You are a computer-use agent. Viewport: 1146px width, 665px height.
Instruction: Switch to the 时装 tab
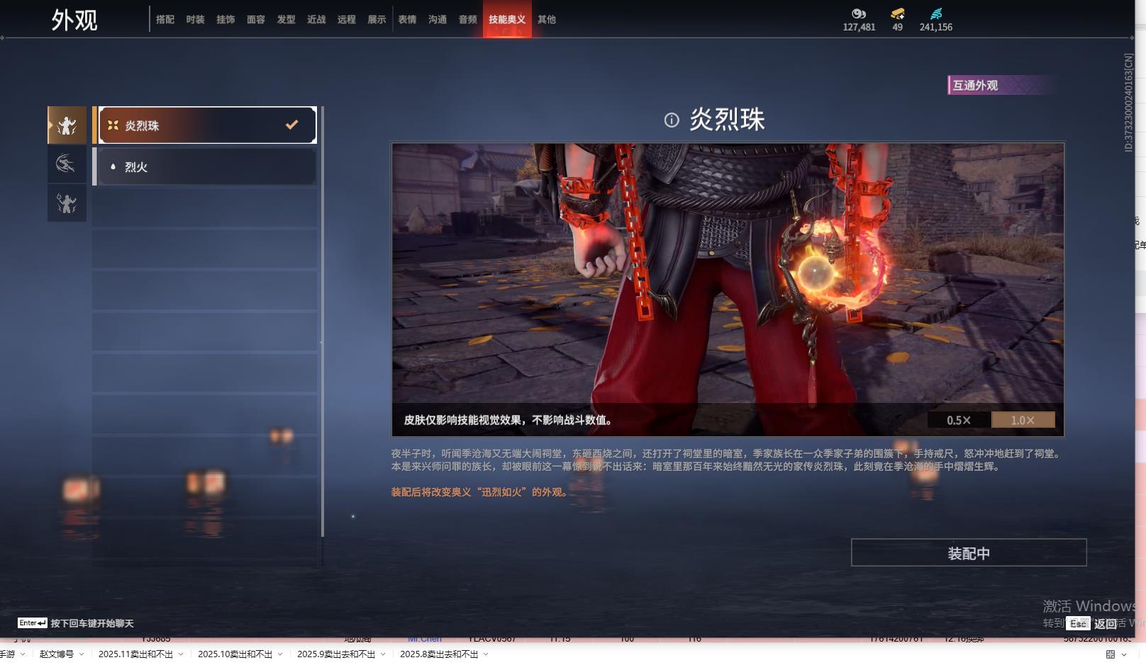tap(195, 20)
